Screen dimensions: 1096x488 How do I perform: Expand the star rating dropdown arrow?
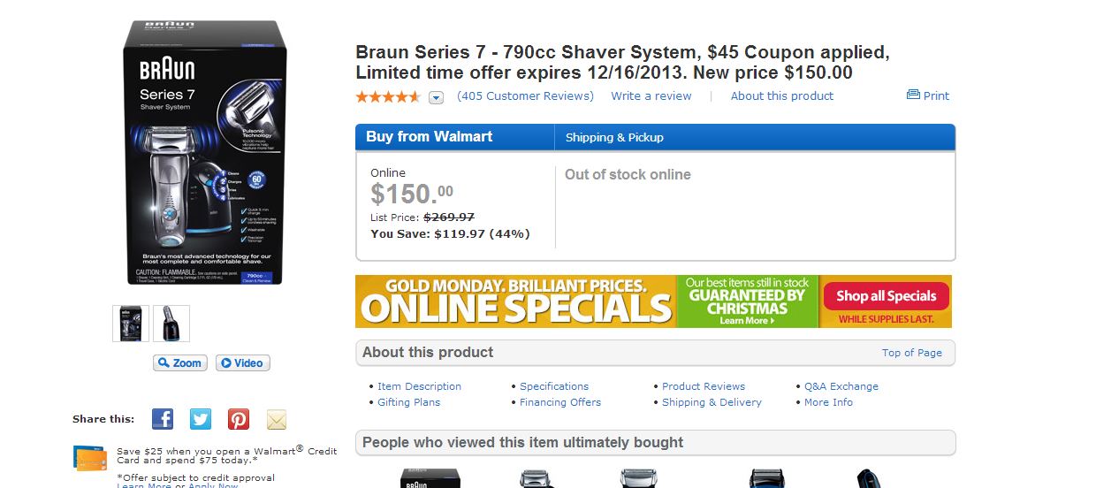point(436,97)
